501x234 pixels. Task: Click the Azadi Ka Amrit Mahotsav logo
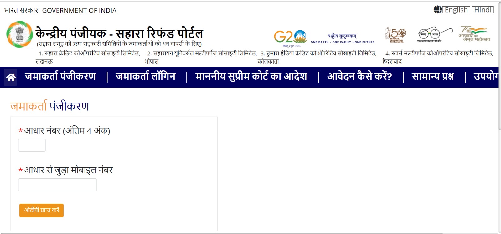[x=474, y=34]
